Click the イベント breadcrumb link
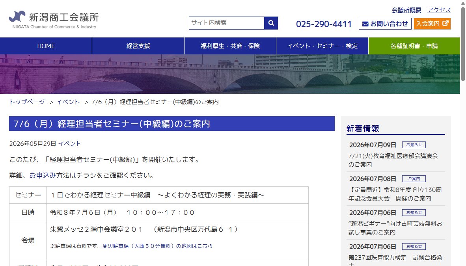The image size is (466, 266). pyautogui.click(x=68, y=102)
